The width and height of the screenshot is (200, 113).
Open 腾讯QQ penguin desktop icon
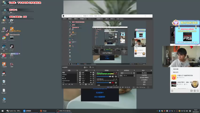[4, 74]
